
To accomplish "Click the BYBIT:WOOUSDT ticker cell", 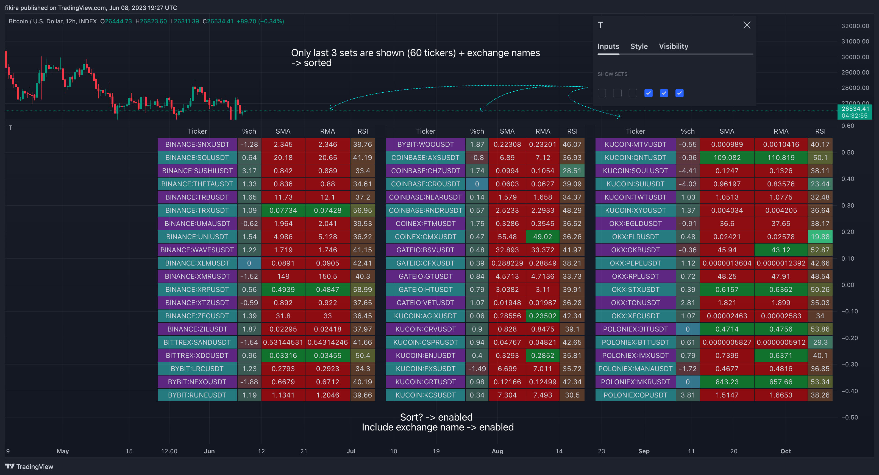I will pyautogui.click(x=425, y=144).
